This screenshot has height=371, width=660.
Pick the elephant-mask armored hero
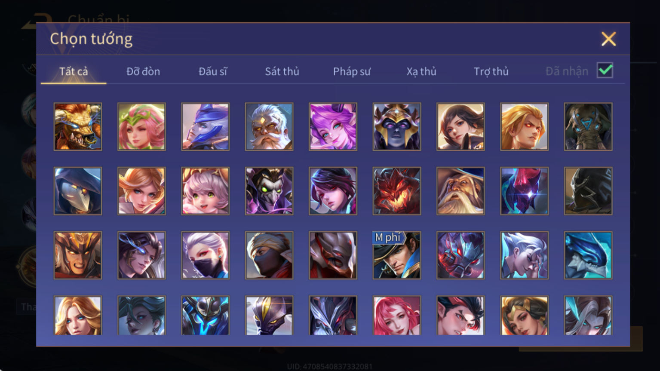588,127
